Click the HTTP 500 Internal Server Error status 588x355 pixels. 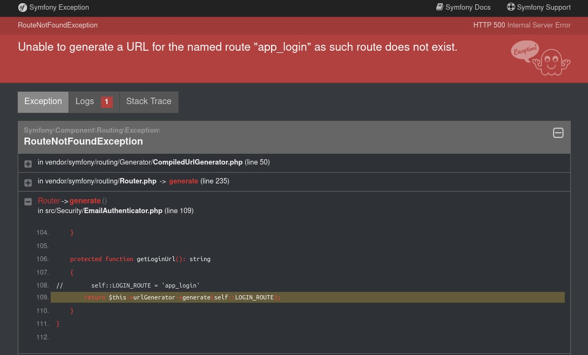pyautogui.click(x=522, y=25)
